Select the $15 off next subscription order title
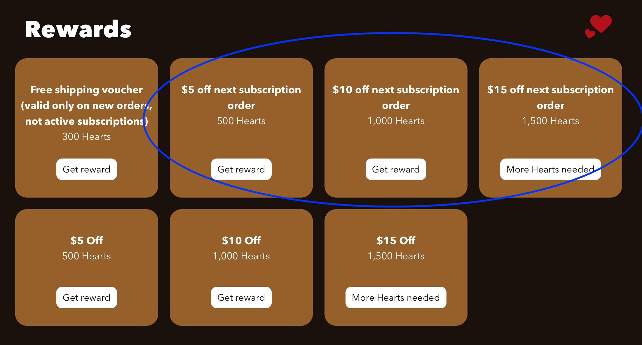The width and height of the screenshot is (642, 345). coord(551,98)
